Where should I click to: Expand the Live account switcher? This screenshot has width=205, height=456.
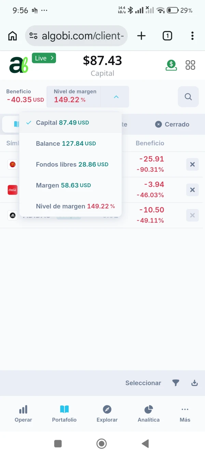(x=44, y=58)
